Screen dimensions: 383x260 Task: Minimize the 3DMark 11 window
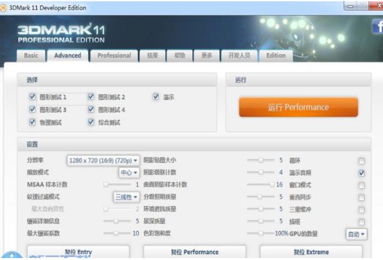[x=351, y=6]
